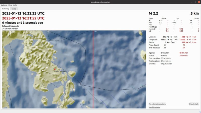Select the Summary tab
Image resolution: width=201 pixels, height=113 pixels.
pos(6,9)
